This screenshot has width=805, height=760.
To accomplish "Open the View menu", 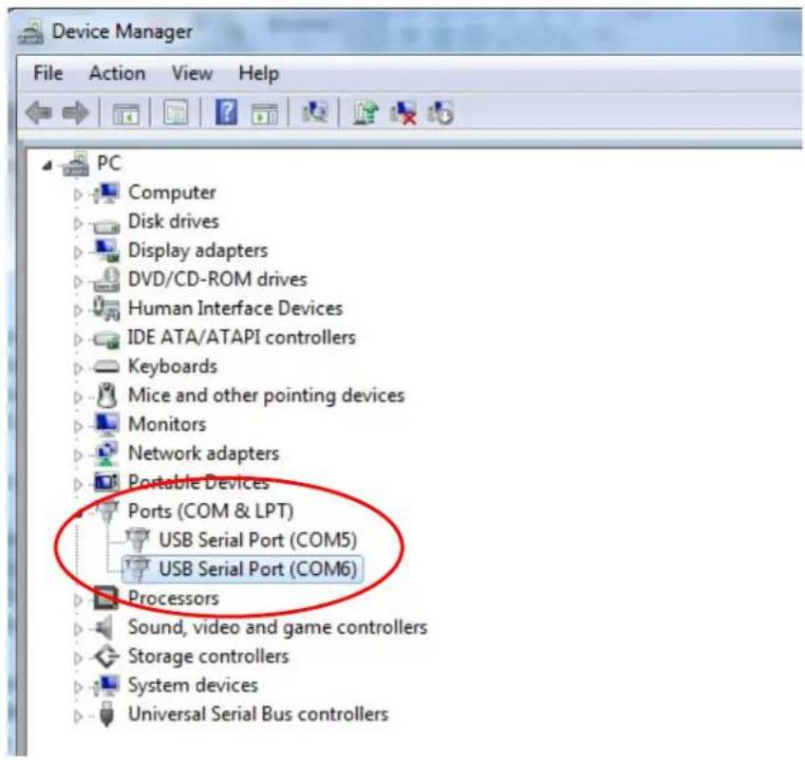I will (x=192, y=73).
